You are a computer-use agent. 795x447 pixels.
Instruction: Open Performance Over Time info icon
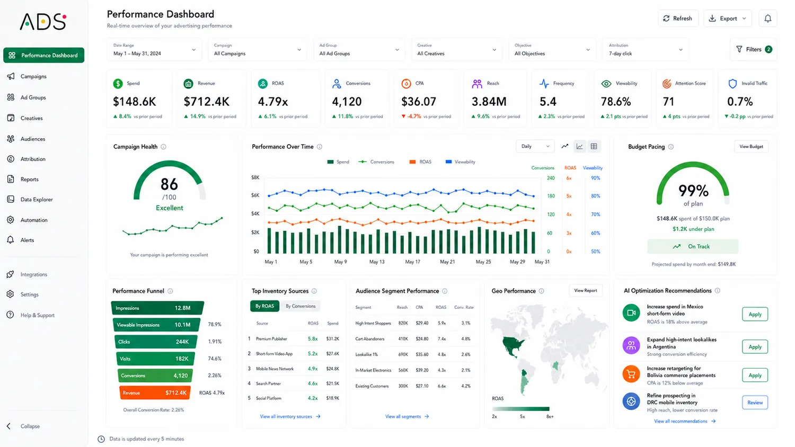coord(320,147)
